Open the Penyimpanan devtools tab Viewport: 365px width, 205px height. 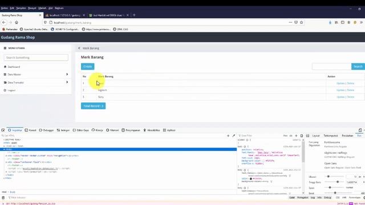[131, 130]
